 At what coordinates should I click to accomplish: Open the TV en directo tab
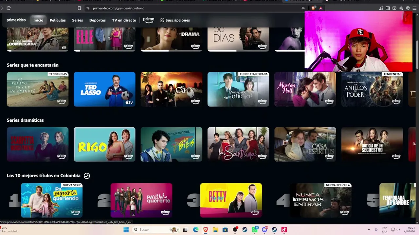(x=124, y=20)
